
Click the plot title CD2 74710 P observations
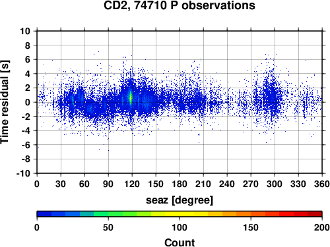pyautogui.click(x=180, y=6)
